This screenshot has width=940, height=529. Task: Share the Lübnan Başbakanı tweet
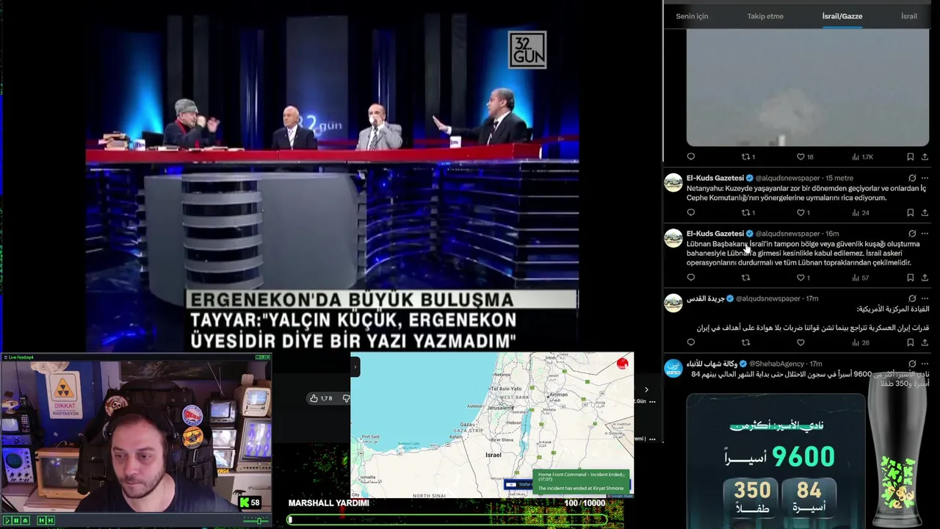coord(925,278)
